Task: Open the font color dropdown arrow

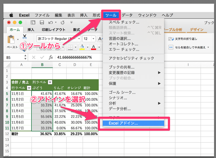Action: pos(99,47)
